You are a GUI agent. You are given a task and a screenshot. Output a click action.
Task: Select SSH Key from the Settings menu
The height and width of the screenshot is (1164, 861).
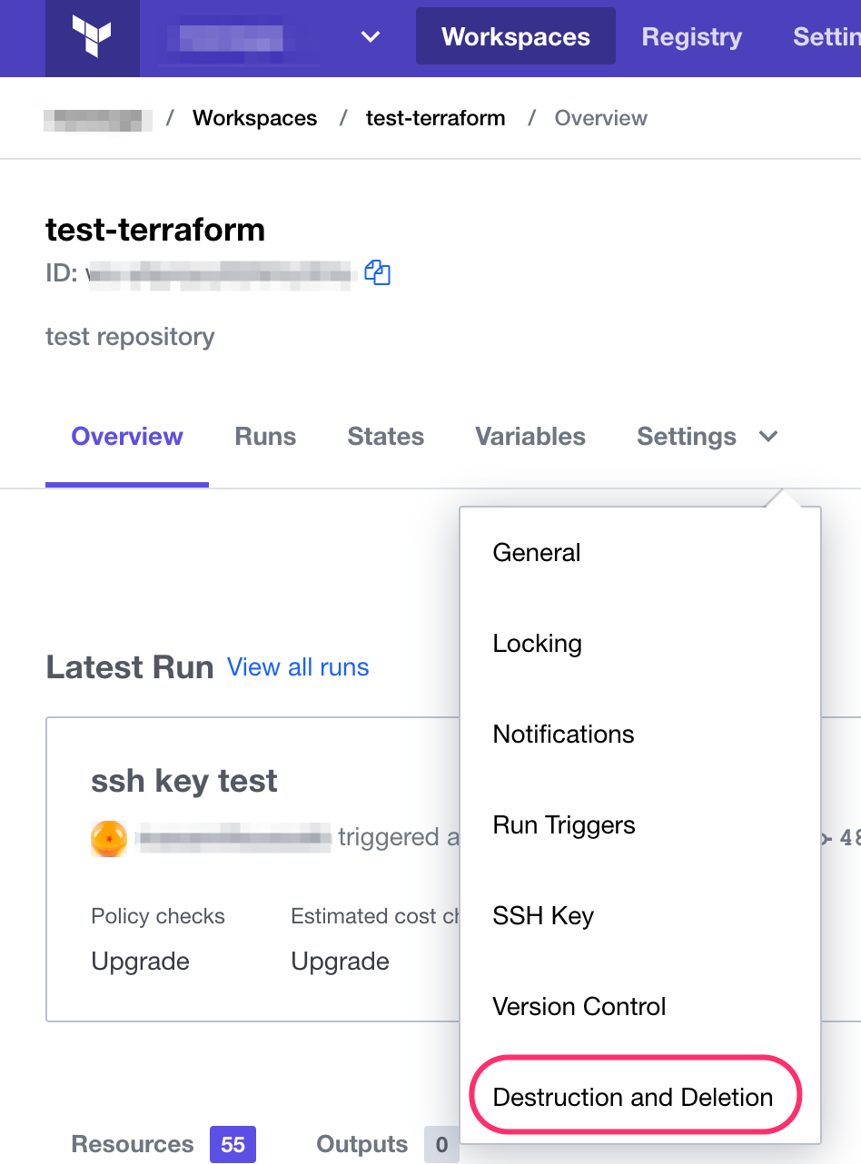(640, 916)
